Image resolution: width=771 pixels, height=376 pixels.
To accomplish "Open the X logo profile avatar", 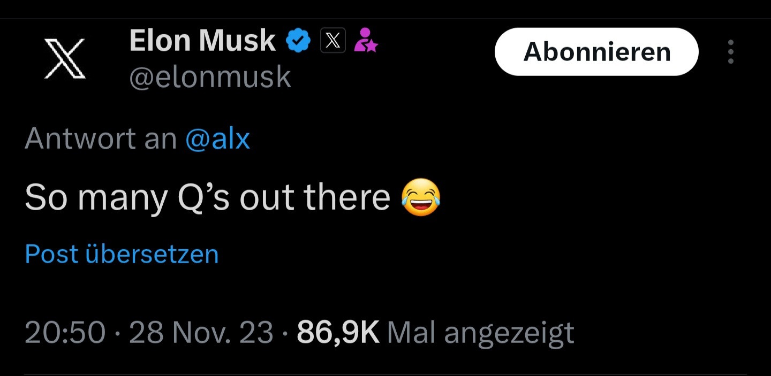I will [64, 59].
